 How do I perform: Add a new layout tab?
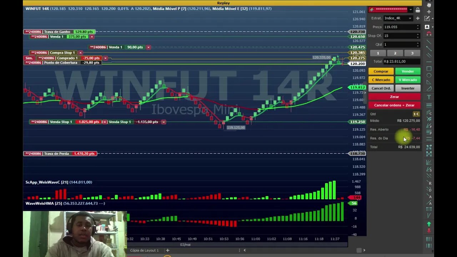pos(167,250)
